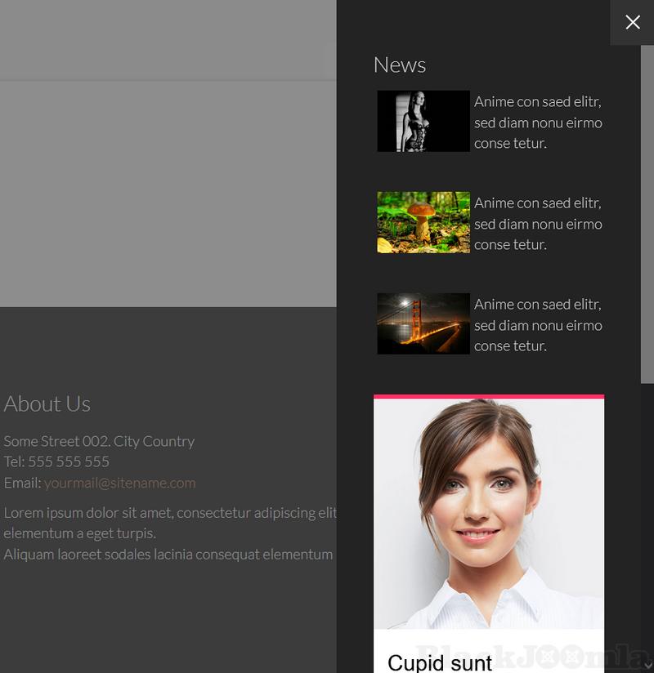Screen dimensions: 654x673
Task: Click the "About Us" footer heading
Action: (47, 403)
